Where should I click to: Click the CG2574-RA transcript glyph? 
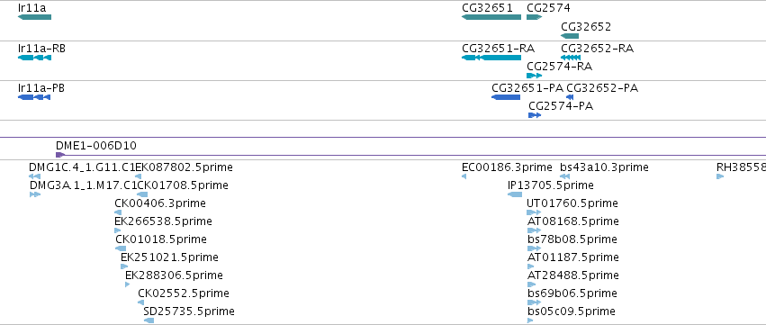tap(535, 76)
